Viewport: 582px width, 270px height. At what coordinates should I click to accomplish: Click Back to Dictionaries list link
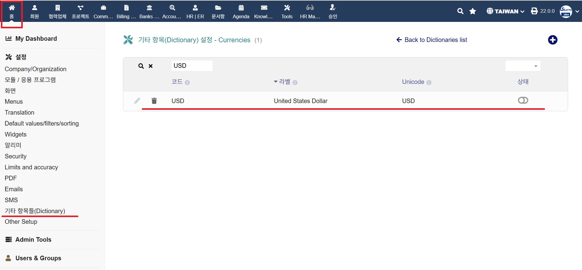431,40
